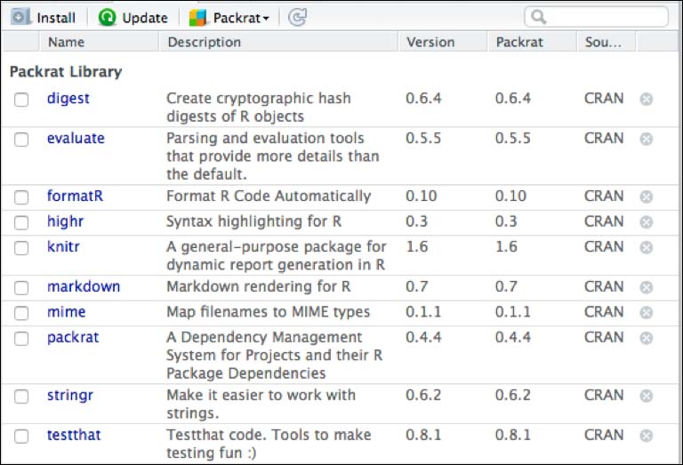Open the formatR package link
The width and height of the screenshot is (683, 465).
75,196
